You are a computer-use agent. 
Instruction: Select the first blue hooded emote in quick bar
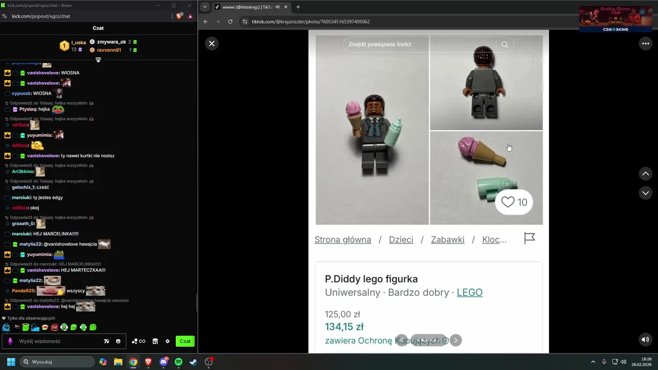point(6,327)
